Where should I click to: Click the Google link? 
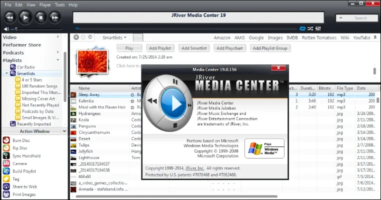pyautogui.click(x=256, y=37)
